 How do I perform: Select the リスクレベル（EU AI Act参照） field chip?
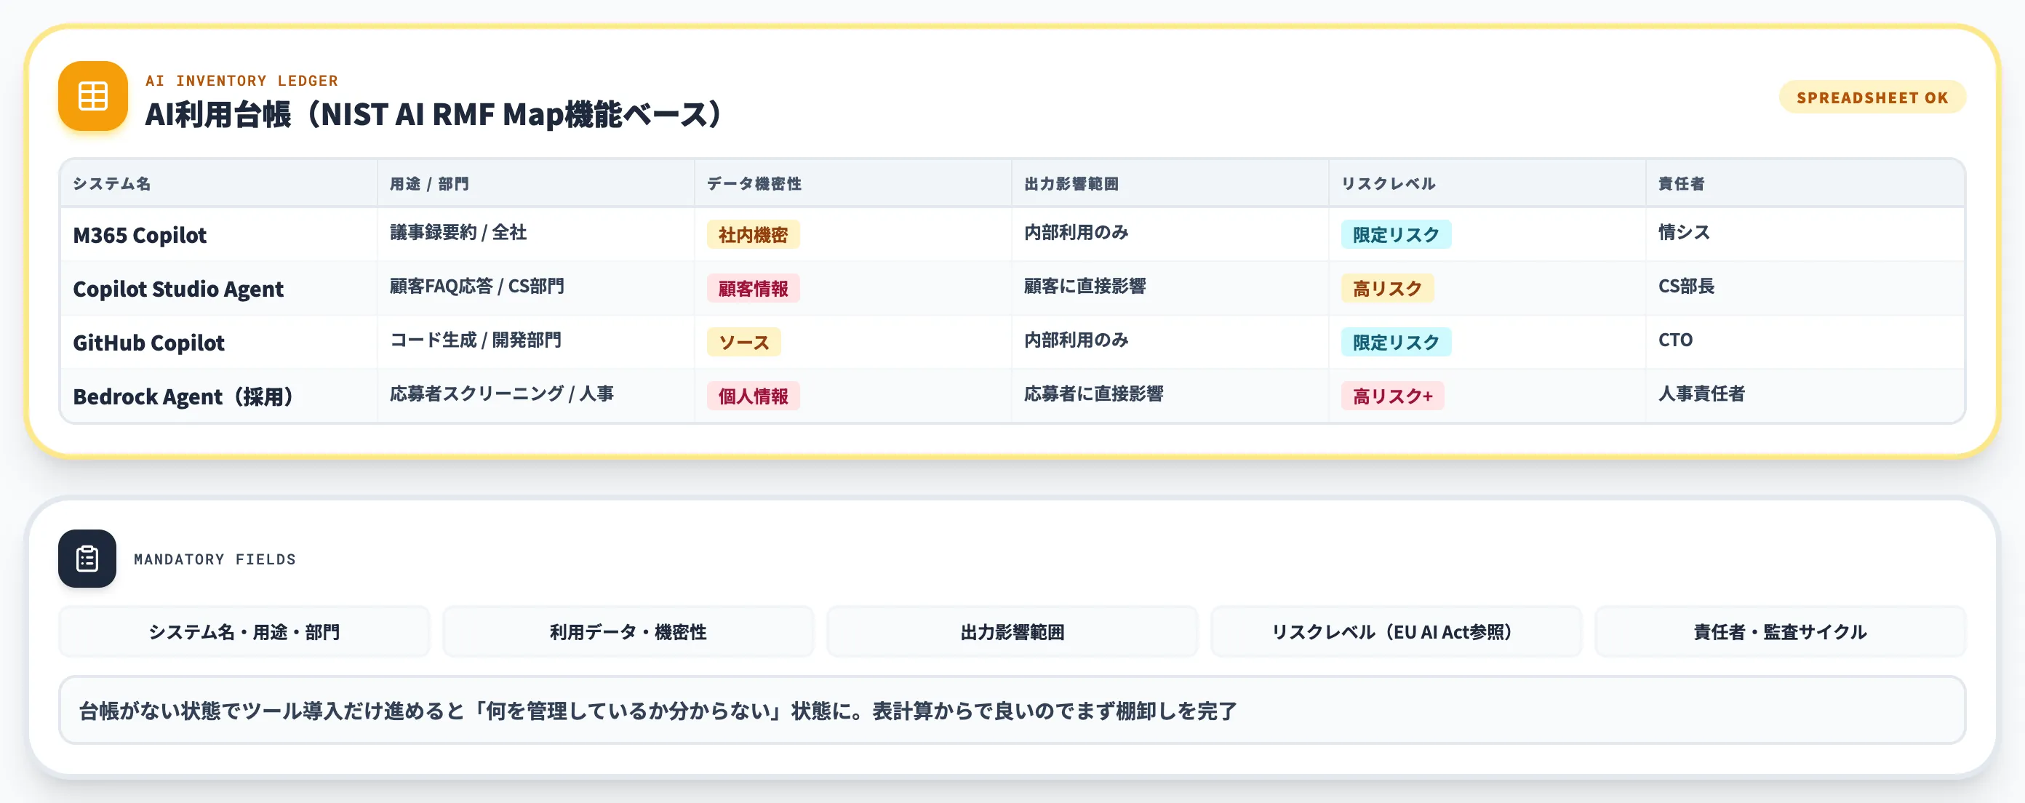click(x=1396, y=631)
